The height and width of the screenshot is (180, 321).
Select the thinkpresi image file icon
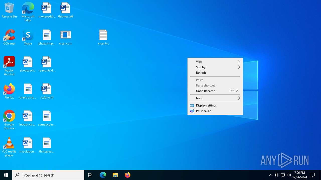click(x=47, y=145)
